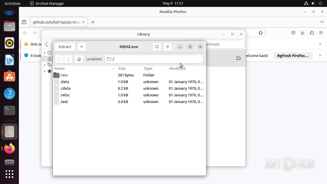
Task: Sort by the Type column header
Action: click(155, 68)
